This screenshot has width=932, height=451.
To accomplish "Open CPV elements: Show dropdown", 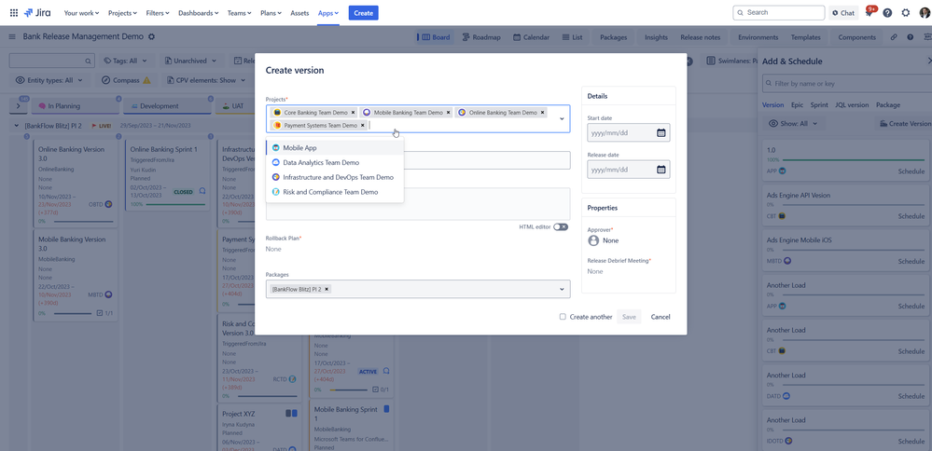I will (x=206, y=80).
